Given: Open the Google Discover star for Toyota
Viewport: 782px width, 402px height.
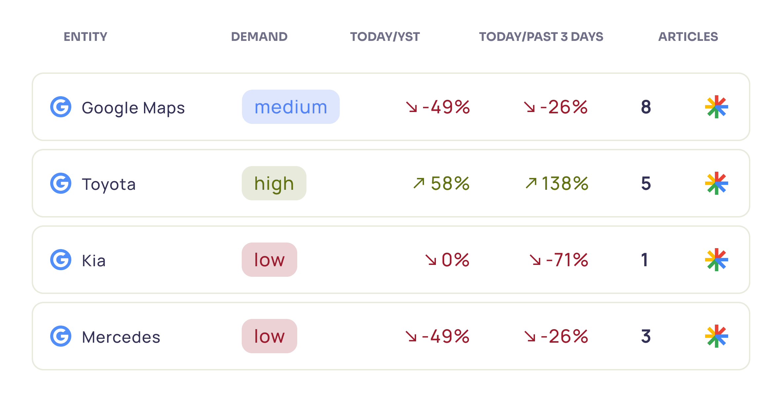Looking at the screenshot, I should pos(716,183).
